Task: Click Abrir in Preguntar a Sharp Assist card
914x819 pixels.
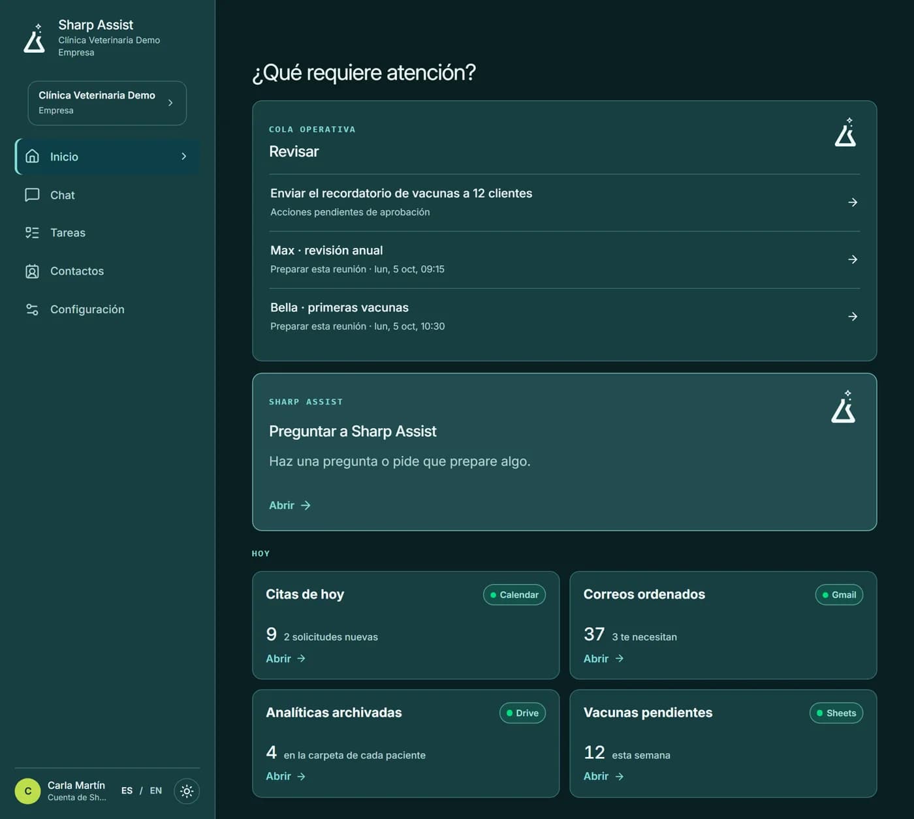Action: (290, 505)
